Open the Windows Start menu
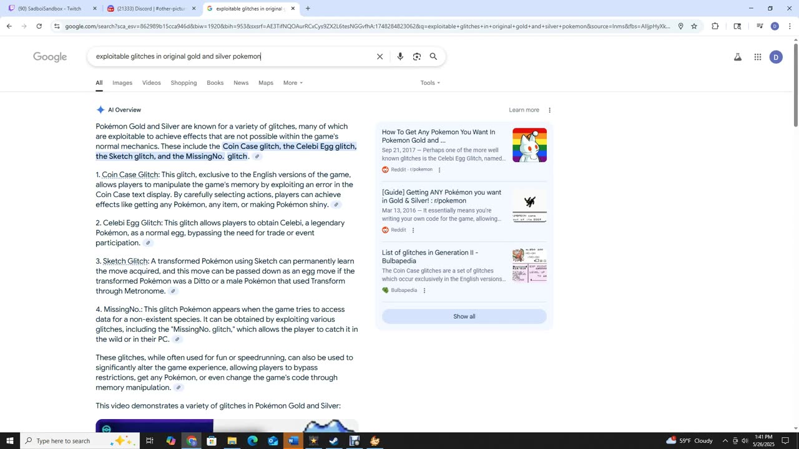Image resolution: width=799 pixels, height=449 pixels. (x=10, y=441)
